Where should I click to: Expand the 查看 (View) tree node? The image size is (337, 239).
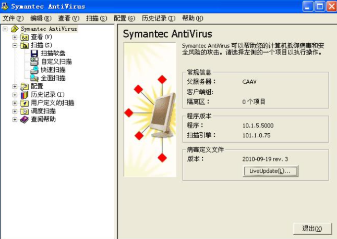pos(15,37)
